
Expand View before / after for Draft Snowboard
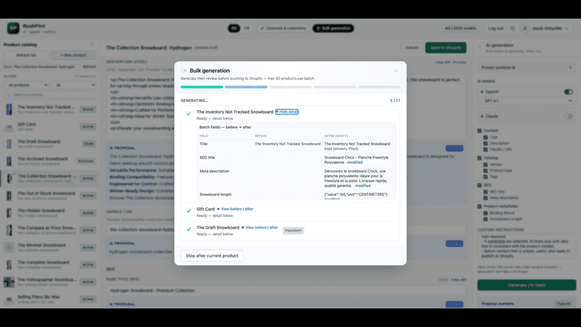click(260, 227)
